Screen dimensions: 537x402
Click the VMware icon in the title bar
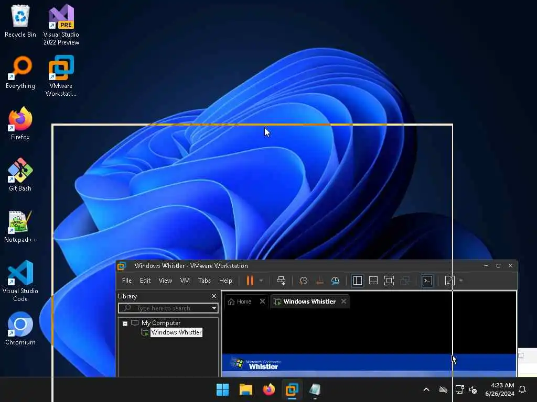click(122, 265)
